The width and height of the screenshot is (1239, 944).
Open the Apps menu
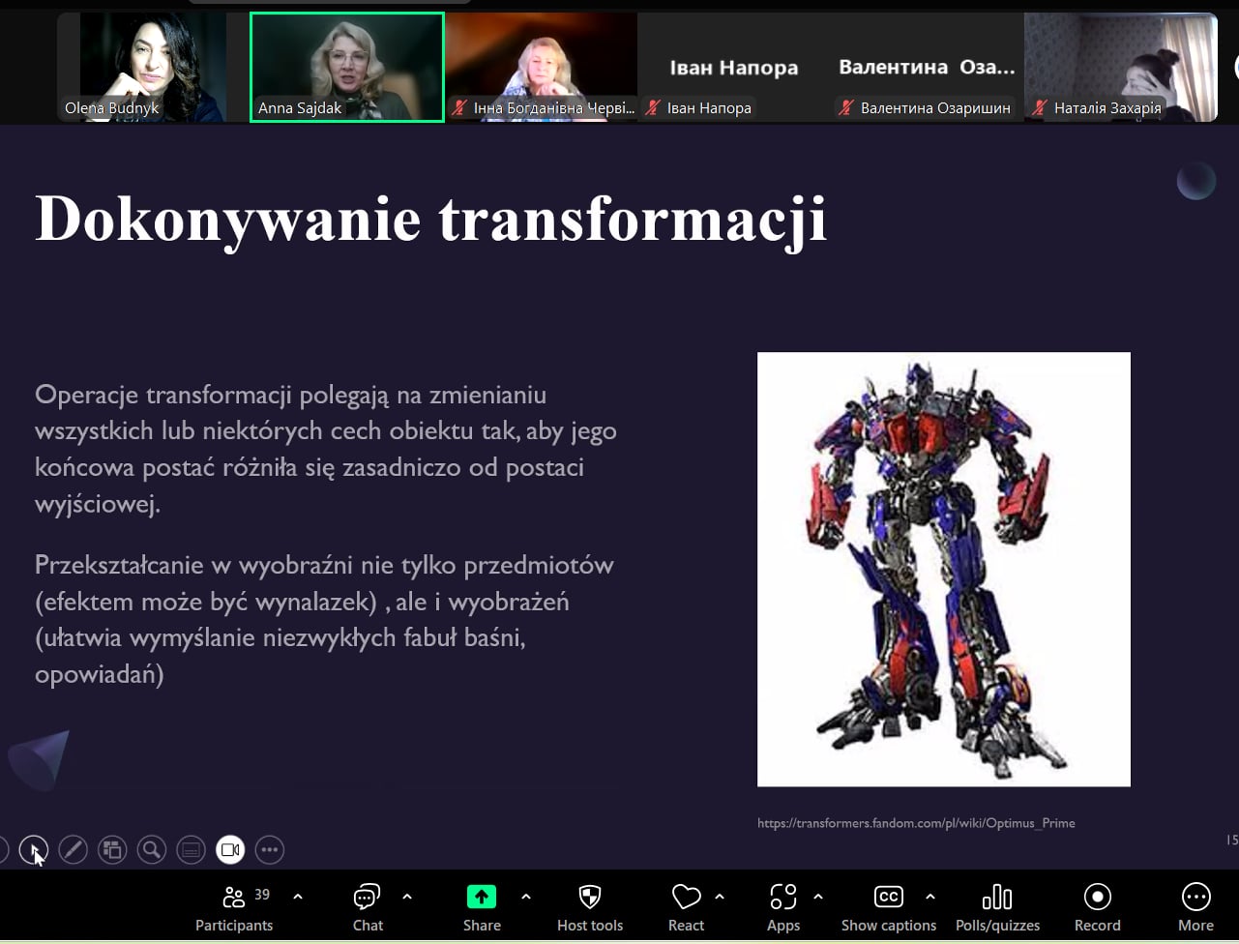pyautogui.click(x=783, y=908)
